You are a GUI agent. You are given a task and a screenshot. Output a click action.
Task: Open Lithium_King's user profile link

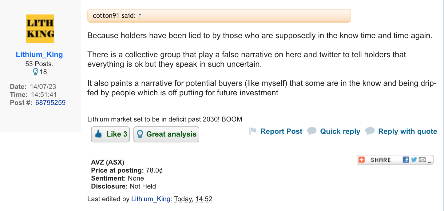tap(39, 55)
